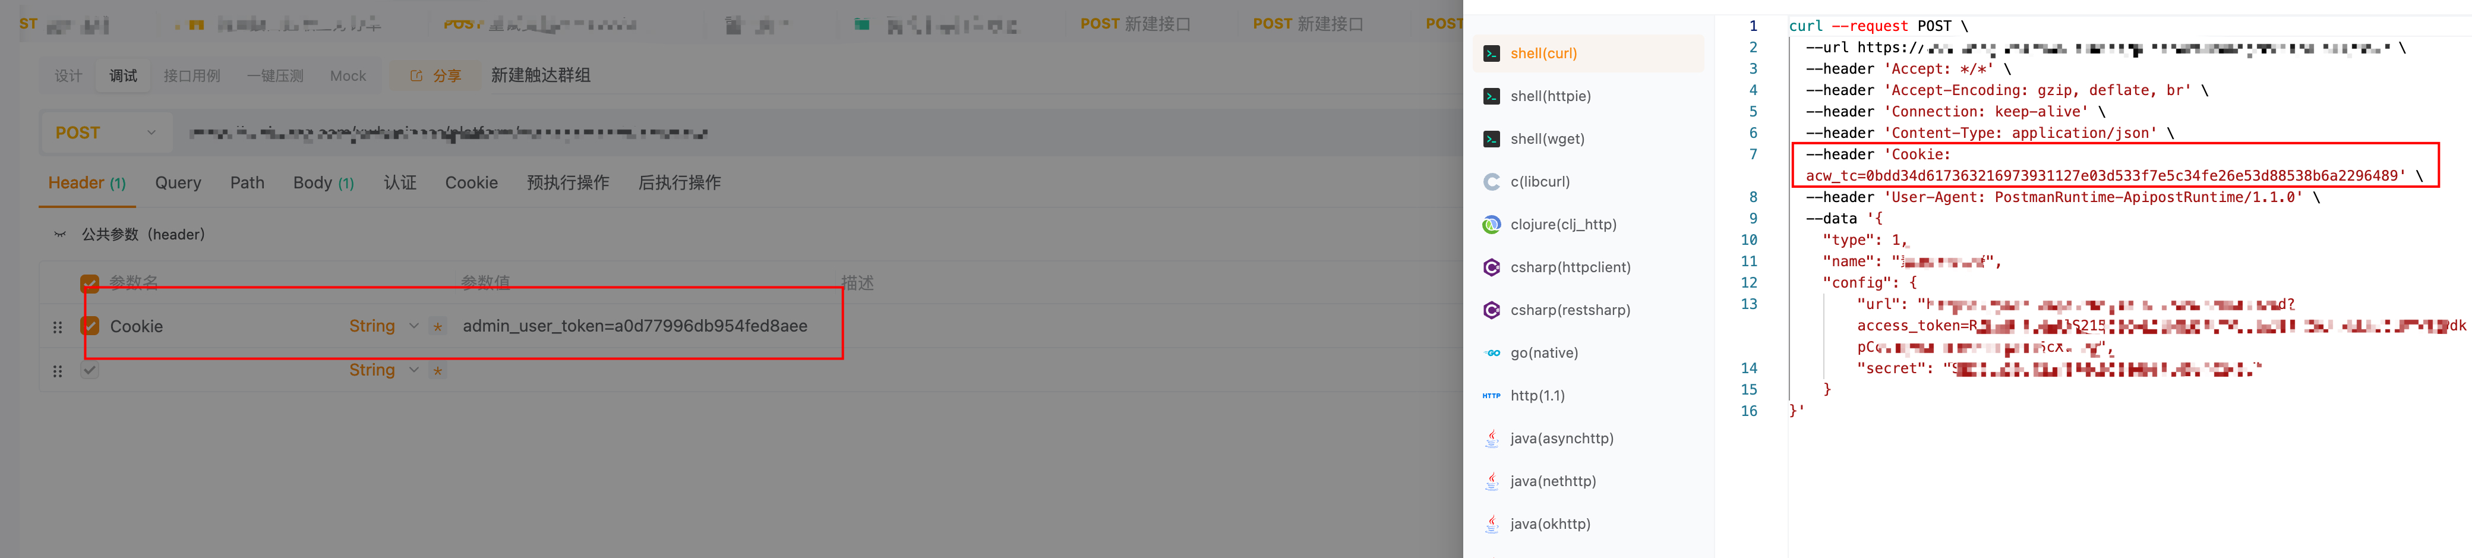The width and height of the screenshot is (2472, 558).
Task: Toggle required asterisk on Cookie row
Action: [438, 327]
